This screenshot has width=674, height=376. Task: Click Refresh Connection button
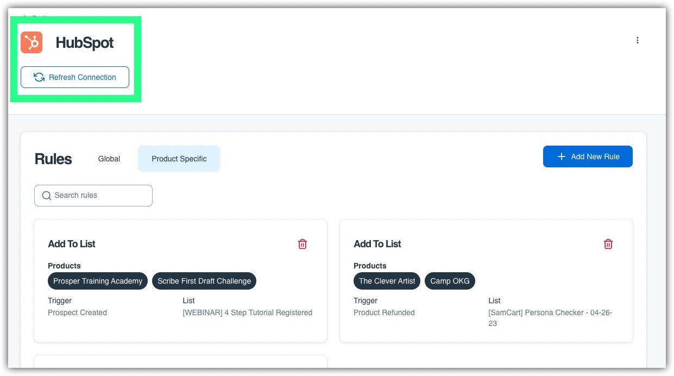pyautogui.click(x=75, y=77)
